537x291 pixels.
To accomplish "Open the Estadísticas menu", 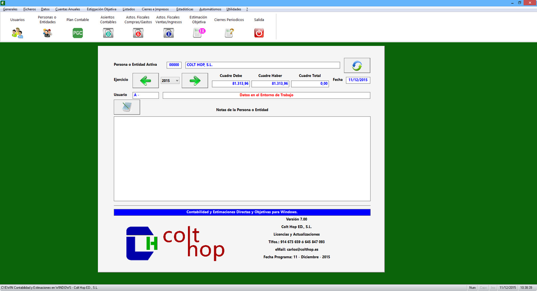I will [x=185, y=9].
